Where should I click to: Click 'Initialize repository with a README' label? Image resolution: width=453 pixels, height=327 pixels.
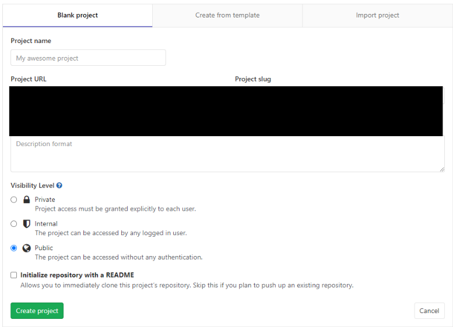click(x=77, y=275)
